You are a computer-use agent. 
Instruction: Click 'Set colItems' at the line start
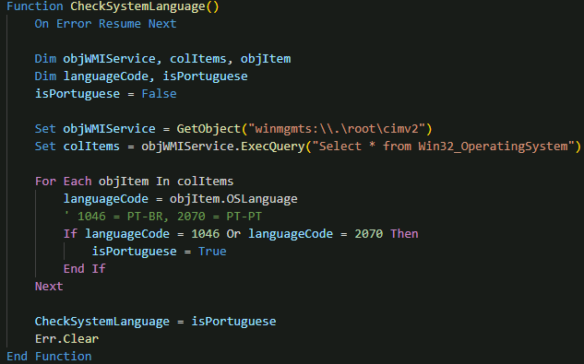[77, 147]
